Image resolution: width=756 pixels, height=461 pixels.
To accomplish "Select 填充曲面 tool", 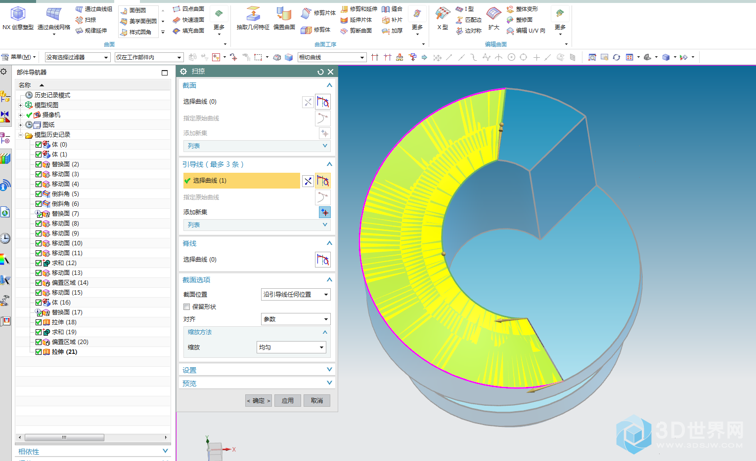I will [188, 31].
